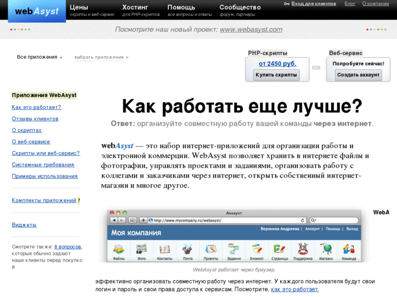Open 'Отзывы клиентов' sidebar link
397x297 pixels.
pos(35,119)
